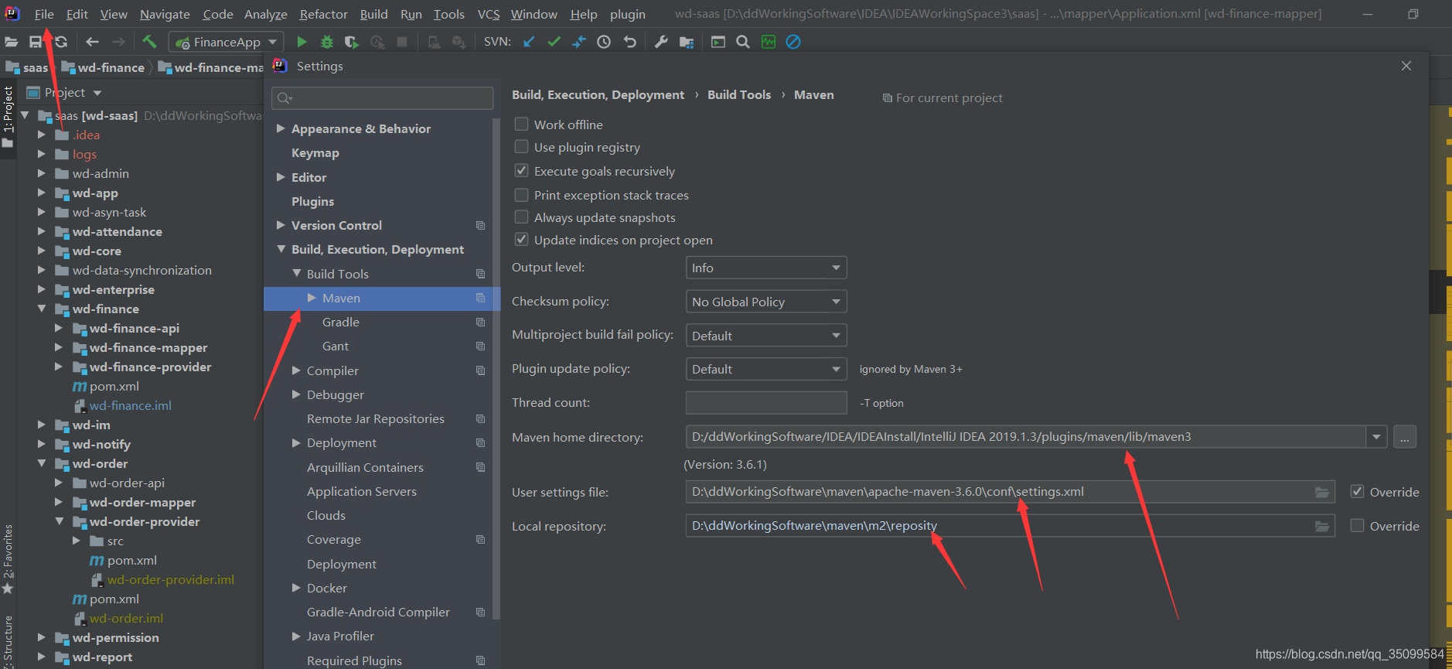1452x669 pixels.
Task: Click the project-level icon beside Version Control
Action: [x=480, y=225]
